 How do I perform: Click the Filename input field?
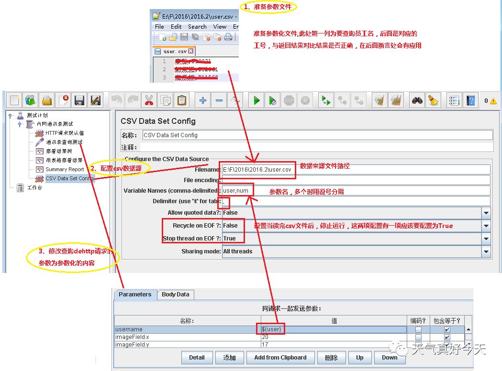pyautogui.click(x=356, y=170)
